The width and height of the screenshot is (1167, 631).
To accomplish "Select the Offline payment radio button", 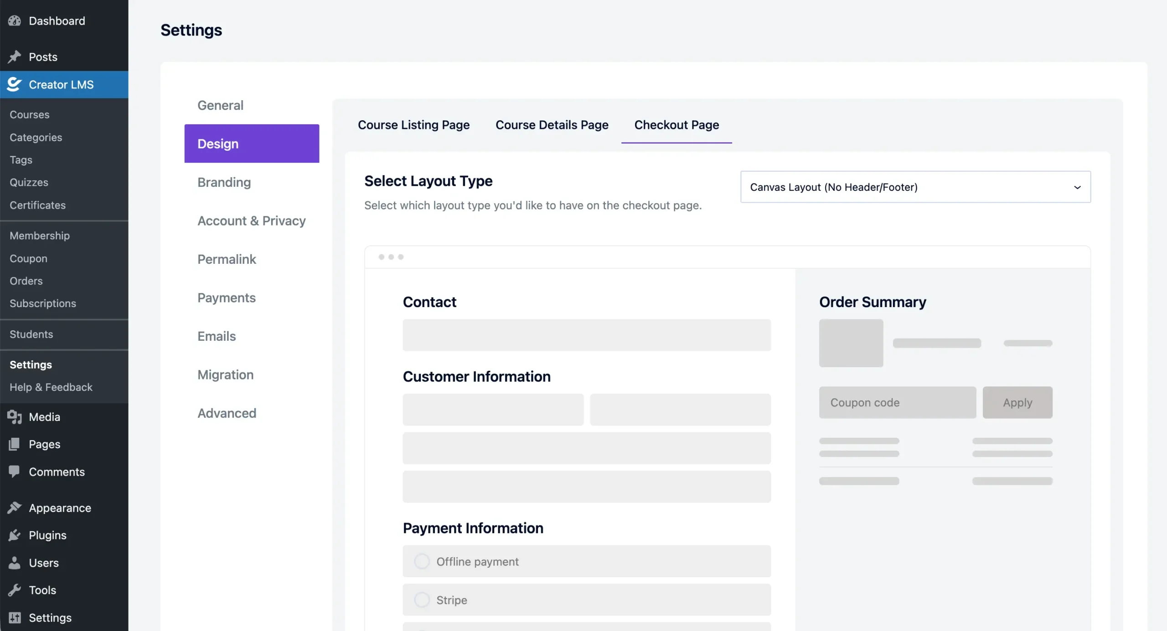I will coord(422,561).
